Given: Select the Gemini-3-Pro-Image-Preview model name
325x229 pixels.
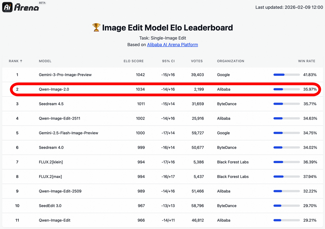Looking at the screenshot, I should [x=65, y=75].
